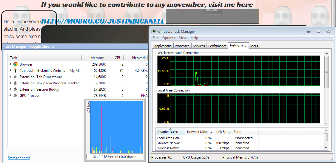Select the GPU Process row
The image size is (336, 163).
(78, 96)
